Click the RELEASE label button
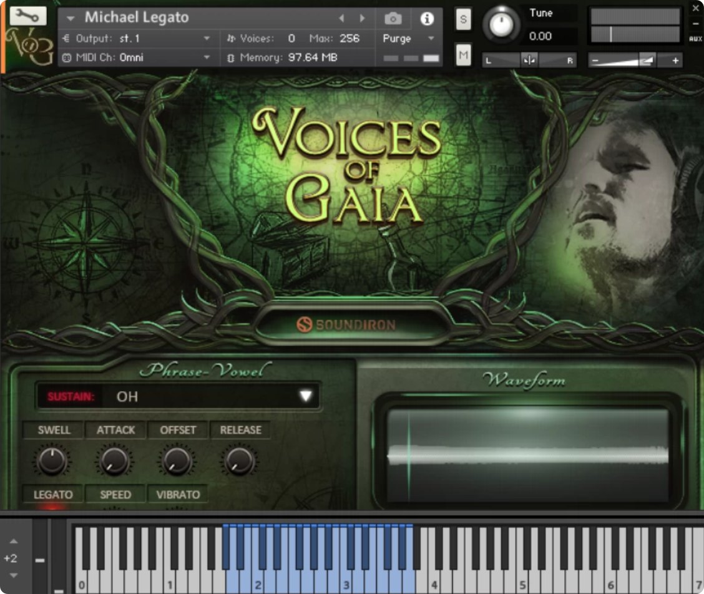The height and width of the screenshot is (594, 704). pos(240,430)
